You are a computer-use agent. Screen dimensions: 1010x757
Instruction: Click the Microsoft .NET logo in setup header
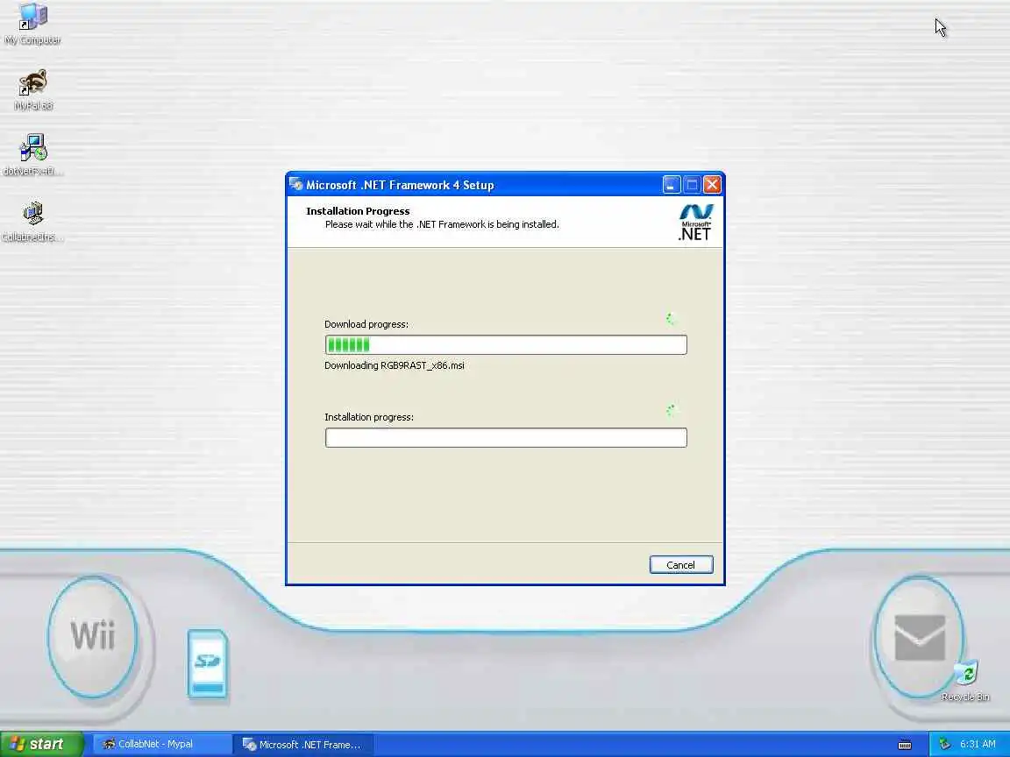(x=695, y=222)
